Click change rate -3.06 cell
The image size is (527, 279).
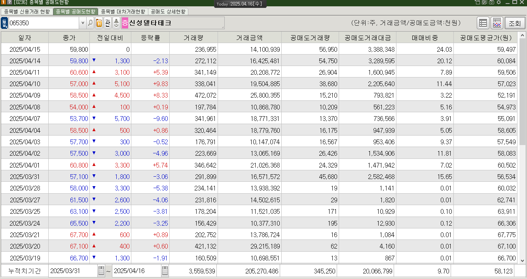click(x=150, y=176)
